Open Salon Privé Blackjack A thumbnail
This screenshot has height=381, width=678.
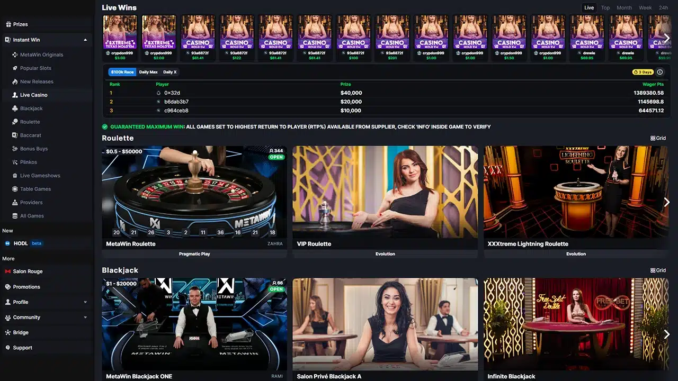pyautogui.click(x=385, y=324)
